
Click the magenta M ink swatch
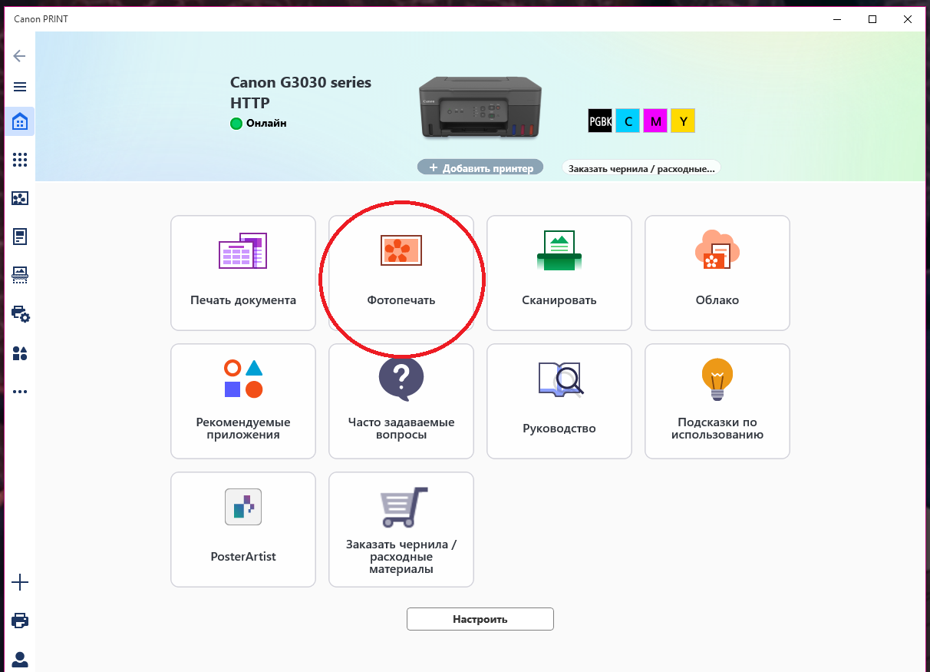[655, 121]
